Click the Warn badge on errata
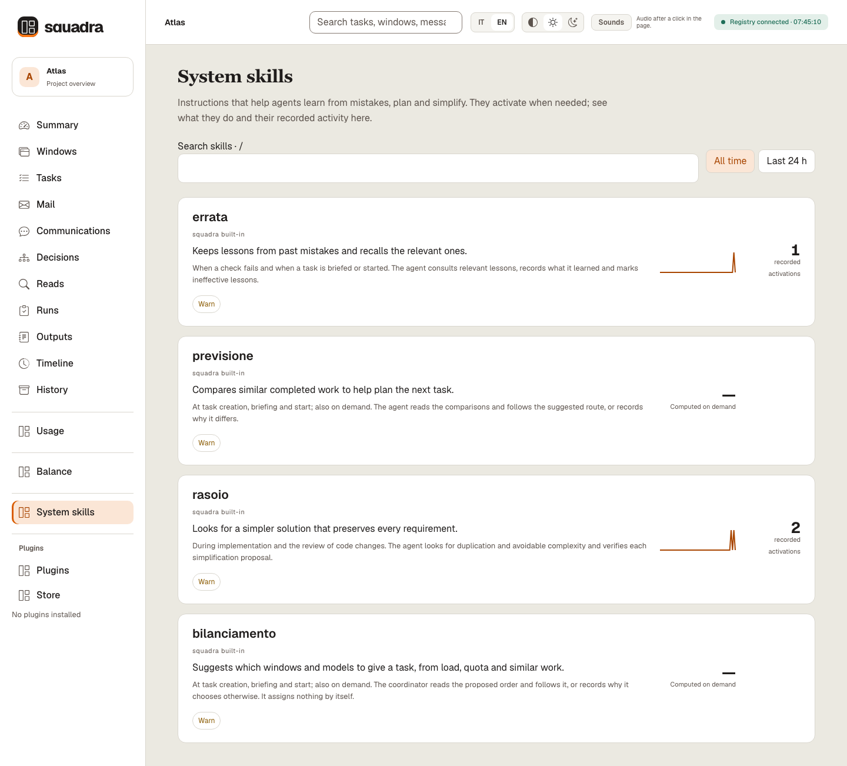 (x=206, y=304)
